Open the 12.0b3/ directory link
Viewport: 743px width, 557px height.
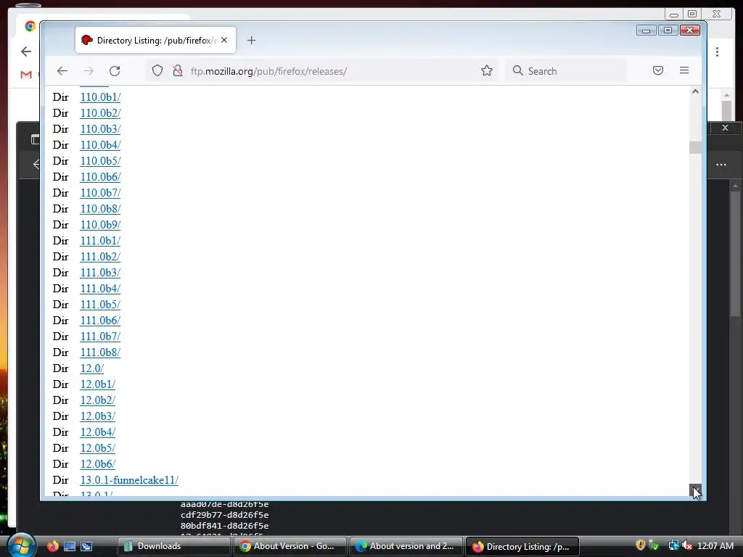(x=98, y=416)
